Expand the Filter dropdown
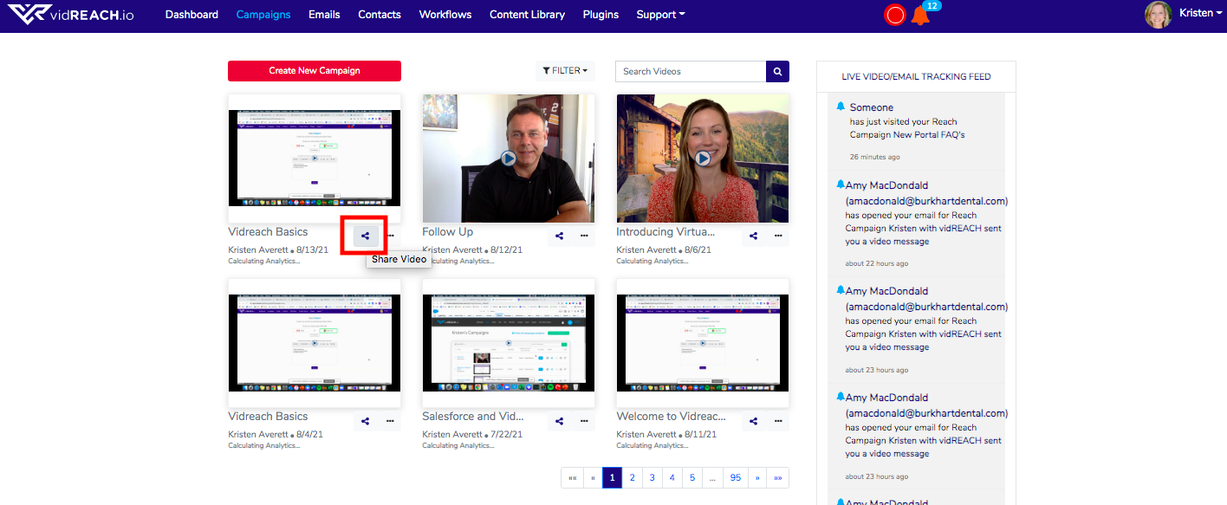The width and height of the screenshot is (1227, 505). pyautogui.click(x=565, y=71)
